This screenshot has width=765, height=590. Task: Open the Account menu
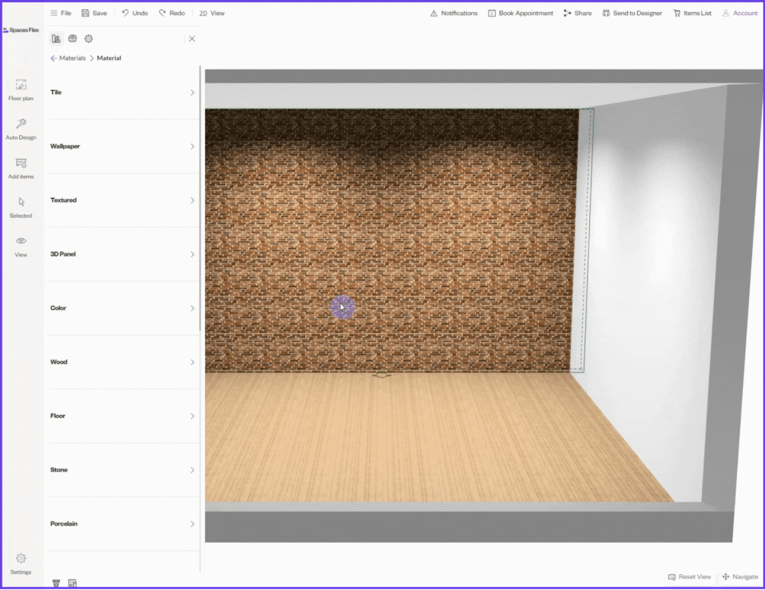point(740,13)
